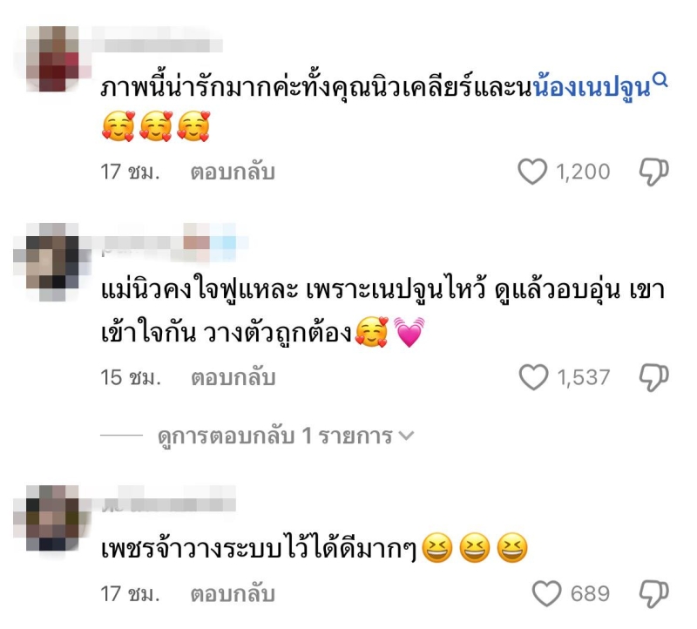The height and width of the screenshot is (629, 697).
Task: Reply to the last comment via ตอบกลับ
Action: (x=233, y=595)
